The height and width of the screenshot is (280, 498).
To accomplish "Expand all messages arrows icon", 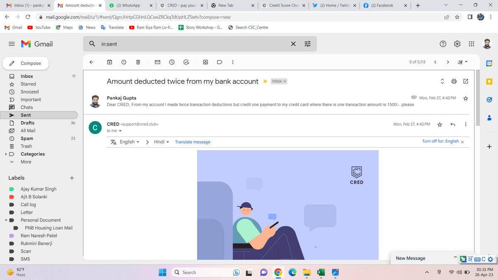I will (442, 81).
